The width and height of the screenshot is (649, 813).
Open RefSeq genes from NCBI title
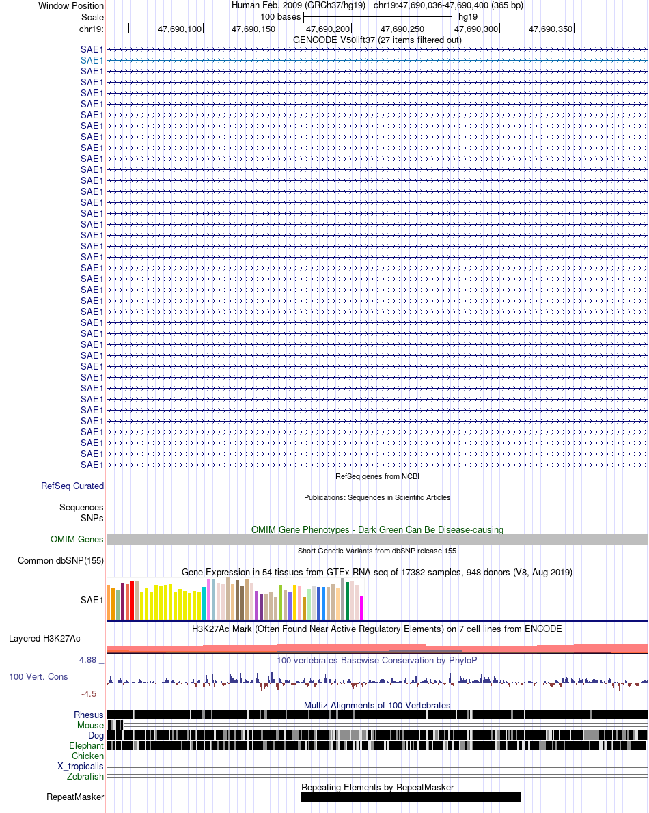coord(377,476)
